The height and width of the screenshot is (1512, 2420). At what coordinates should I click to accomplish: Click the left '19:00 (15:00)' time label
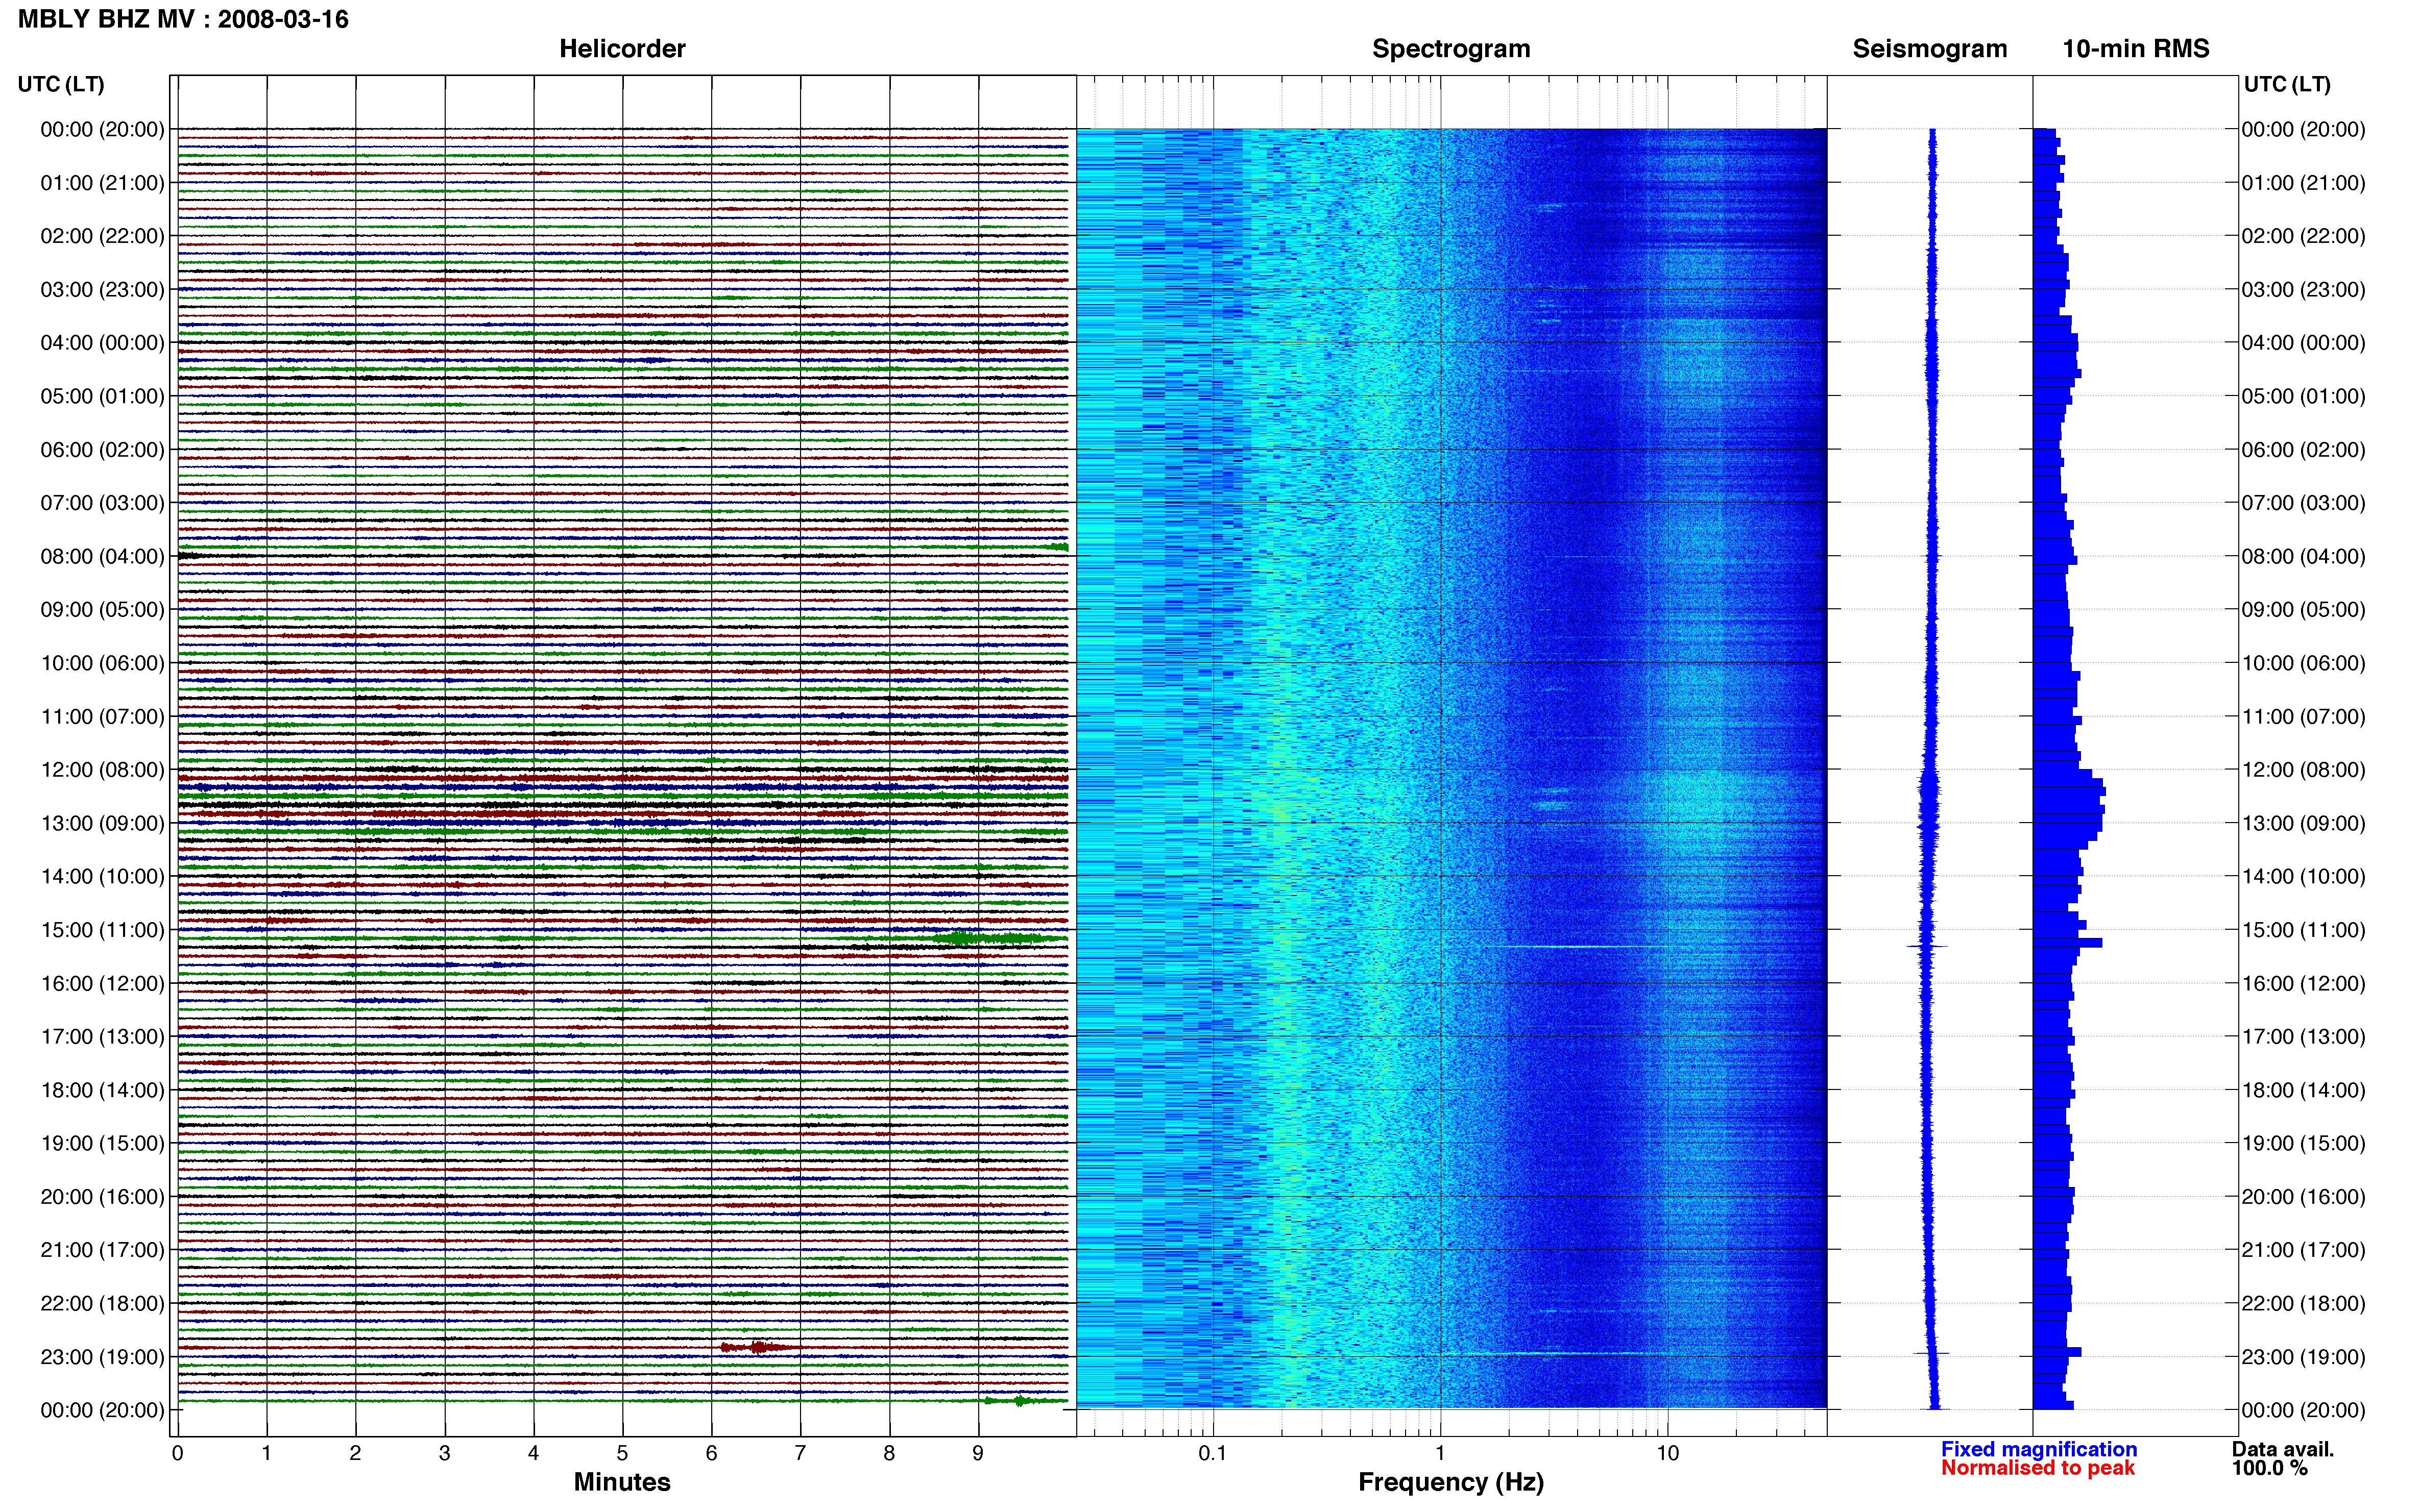click(x=102, y=1143)
